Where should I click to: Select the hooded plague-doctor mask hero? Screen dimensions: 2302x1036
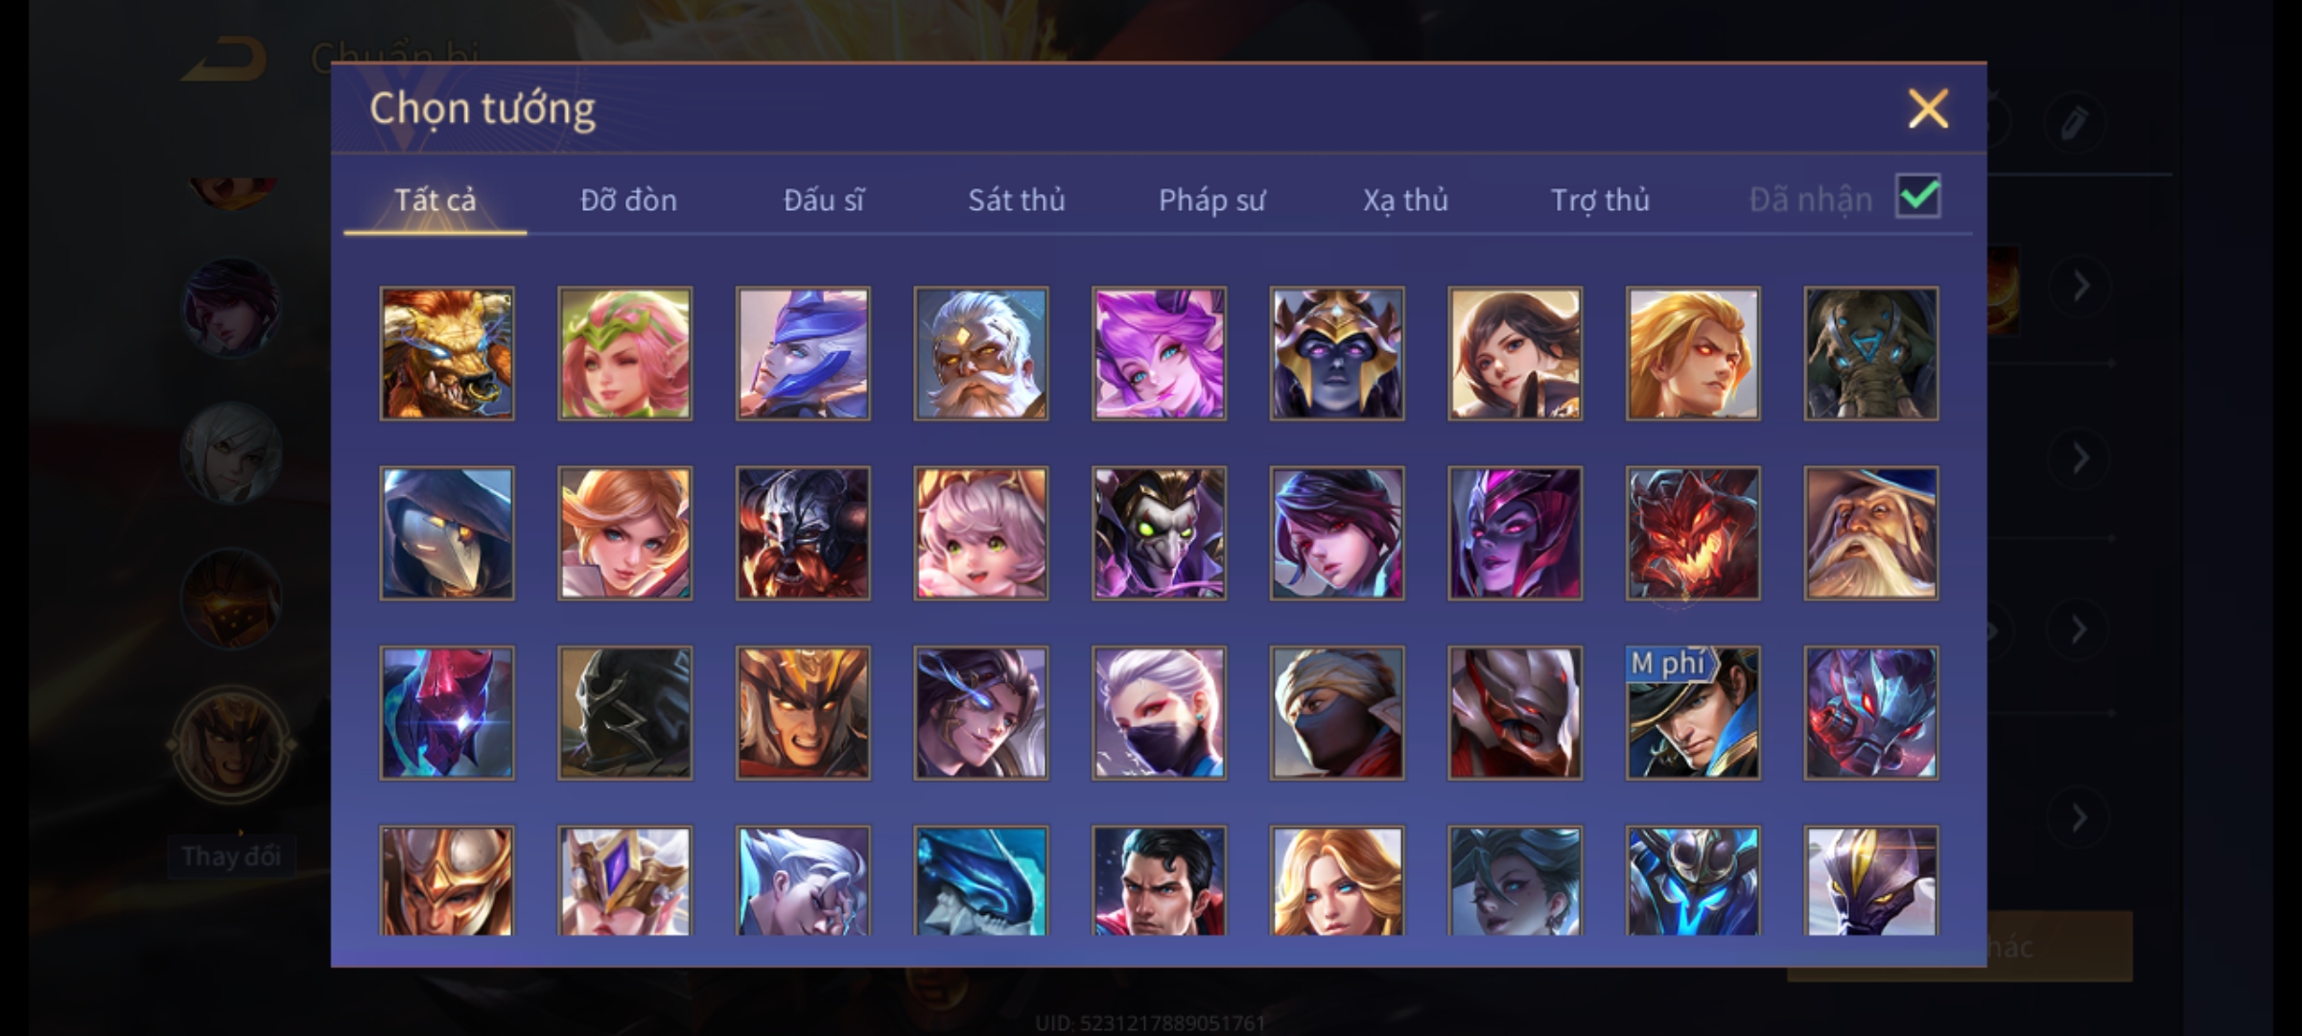click(447, 533)
